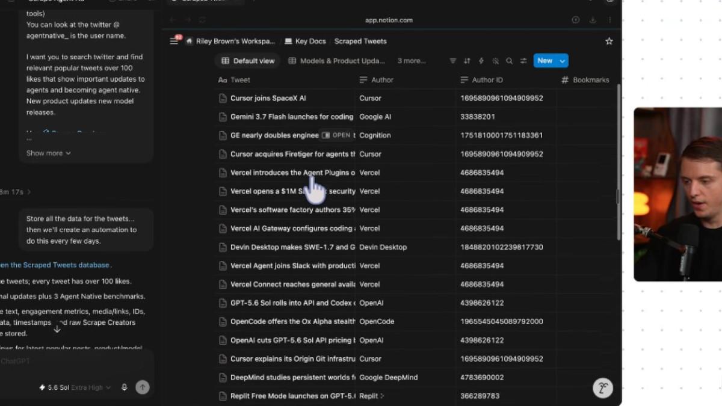Go to Key Docs in the breadcrumb
Viewport: 722px width, 406px height.
tap(305, 41)
